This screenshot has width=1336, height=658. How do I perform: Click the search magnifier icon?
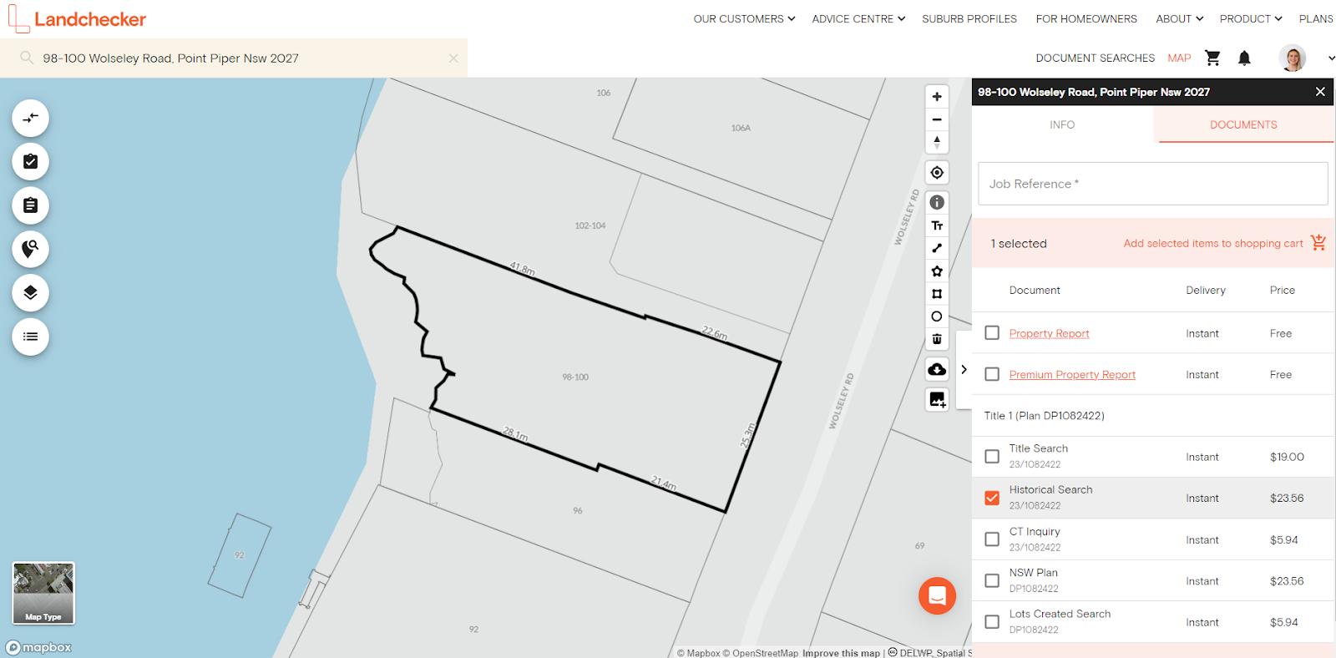click(27, 58)
